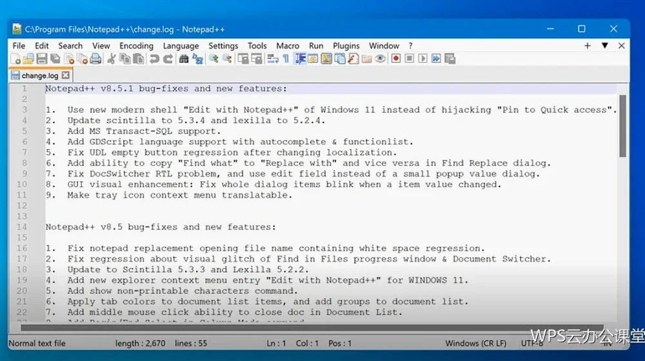Show the Document Map panel icon

326,59
